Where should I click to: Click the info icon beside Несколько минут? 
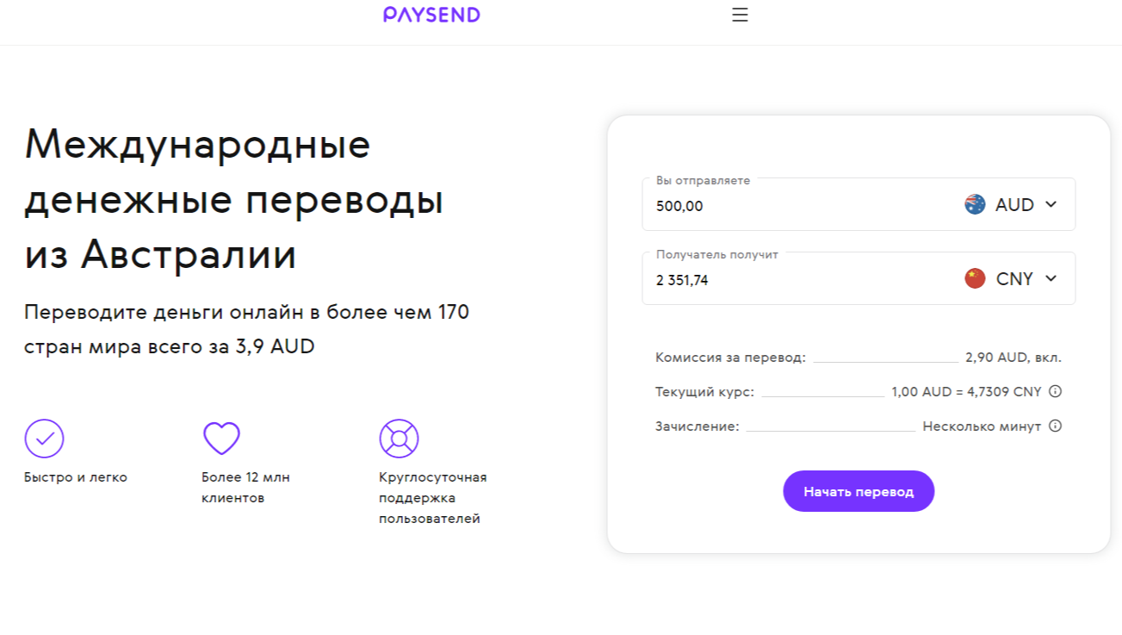(1056, 426)
